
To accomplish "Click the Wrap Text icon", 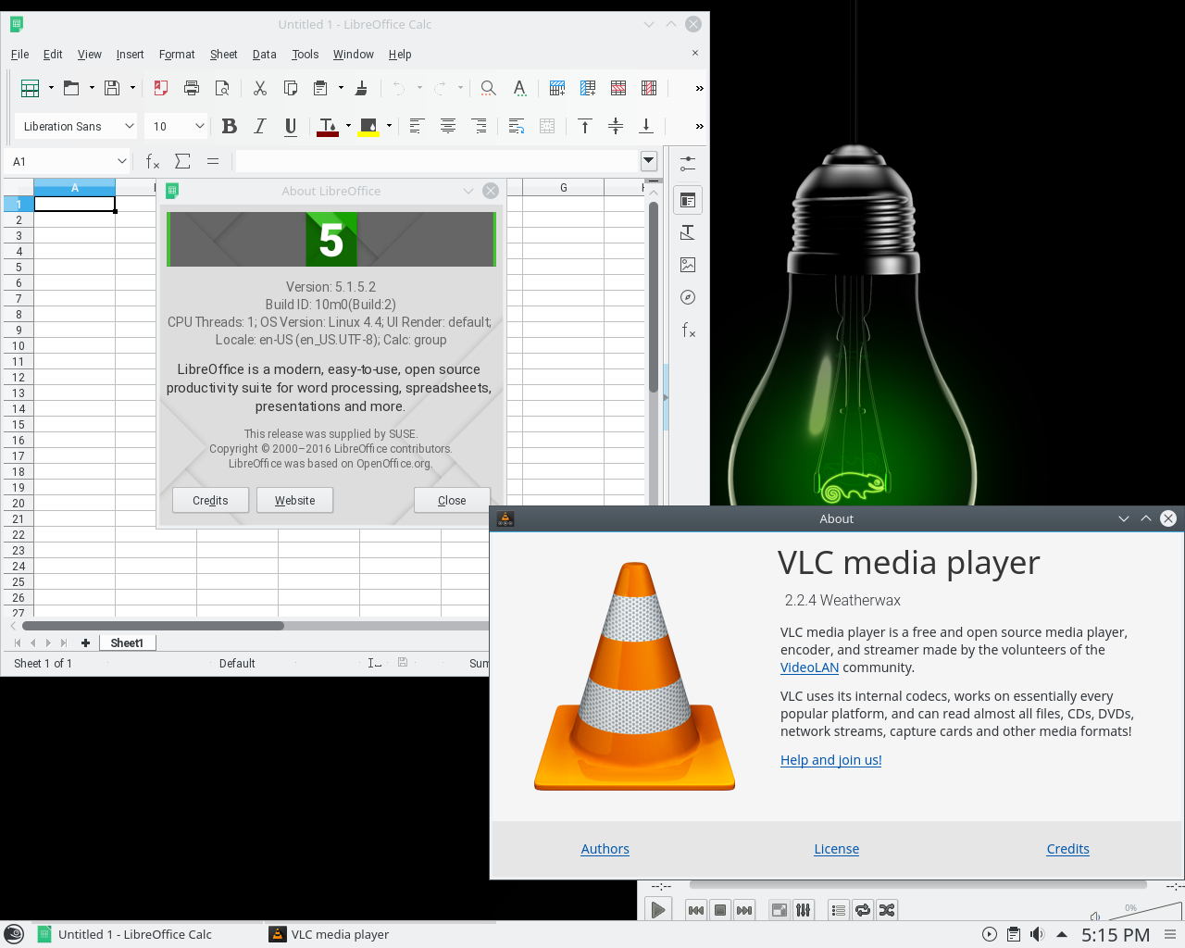I will coord(517,126).
